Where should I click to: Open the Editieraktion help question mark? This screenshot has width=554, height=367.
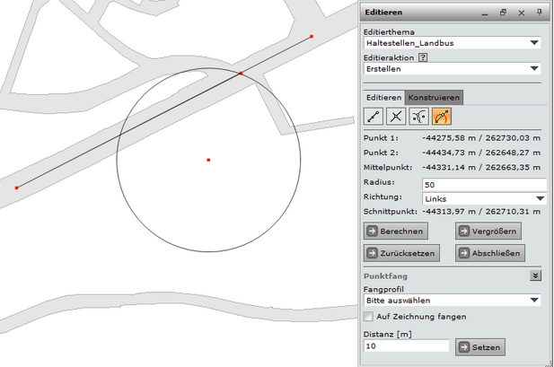pyautogui.click(x=422, y=57)
